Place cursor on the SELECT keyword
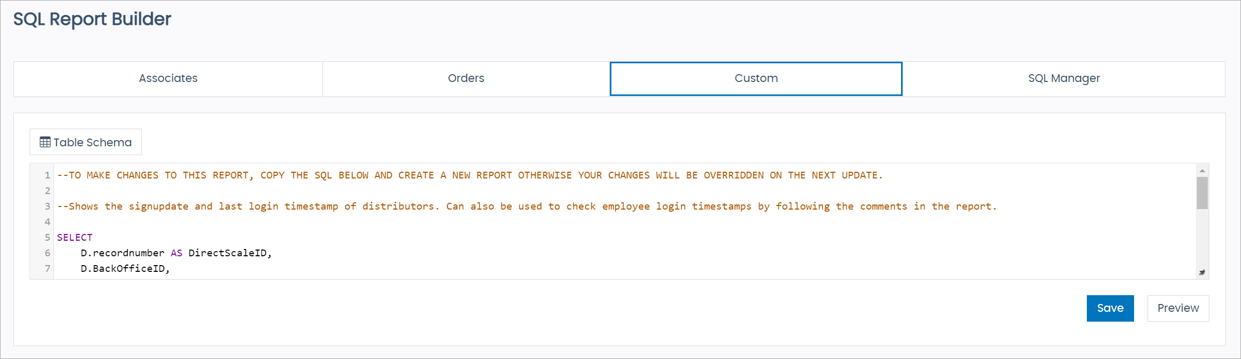Screen dimensions: 1241x359 pyautogui.click(x=75, y=238)
